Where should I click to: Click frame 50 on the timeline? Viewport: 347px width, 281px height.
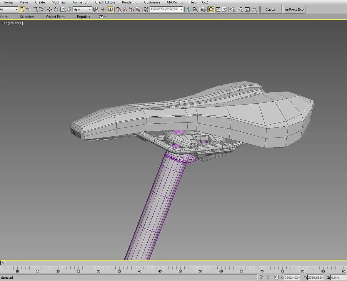tap(180, 269)
